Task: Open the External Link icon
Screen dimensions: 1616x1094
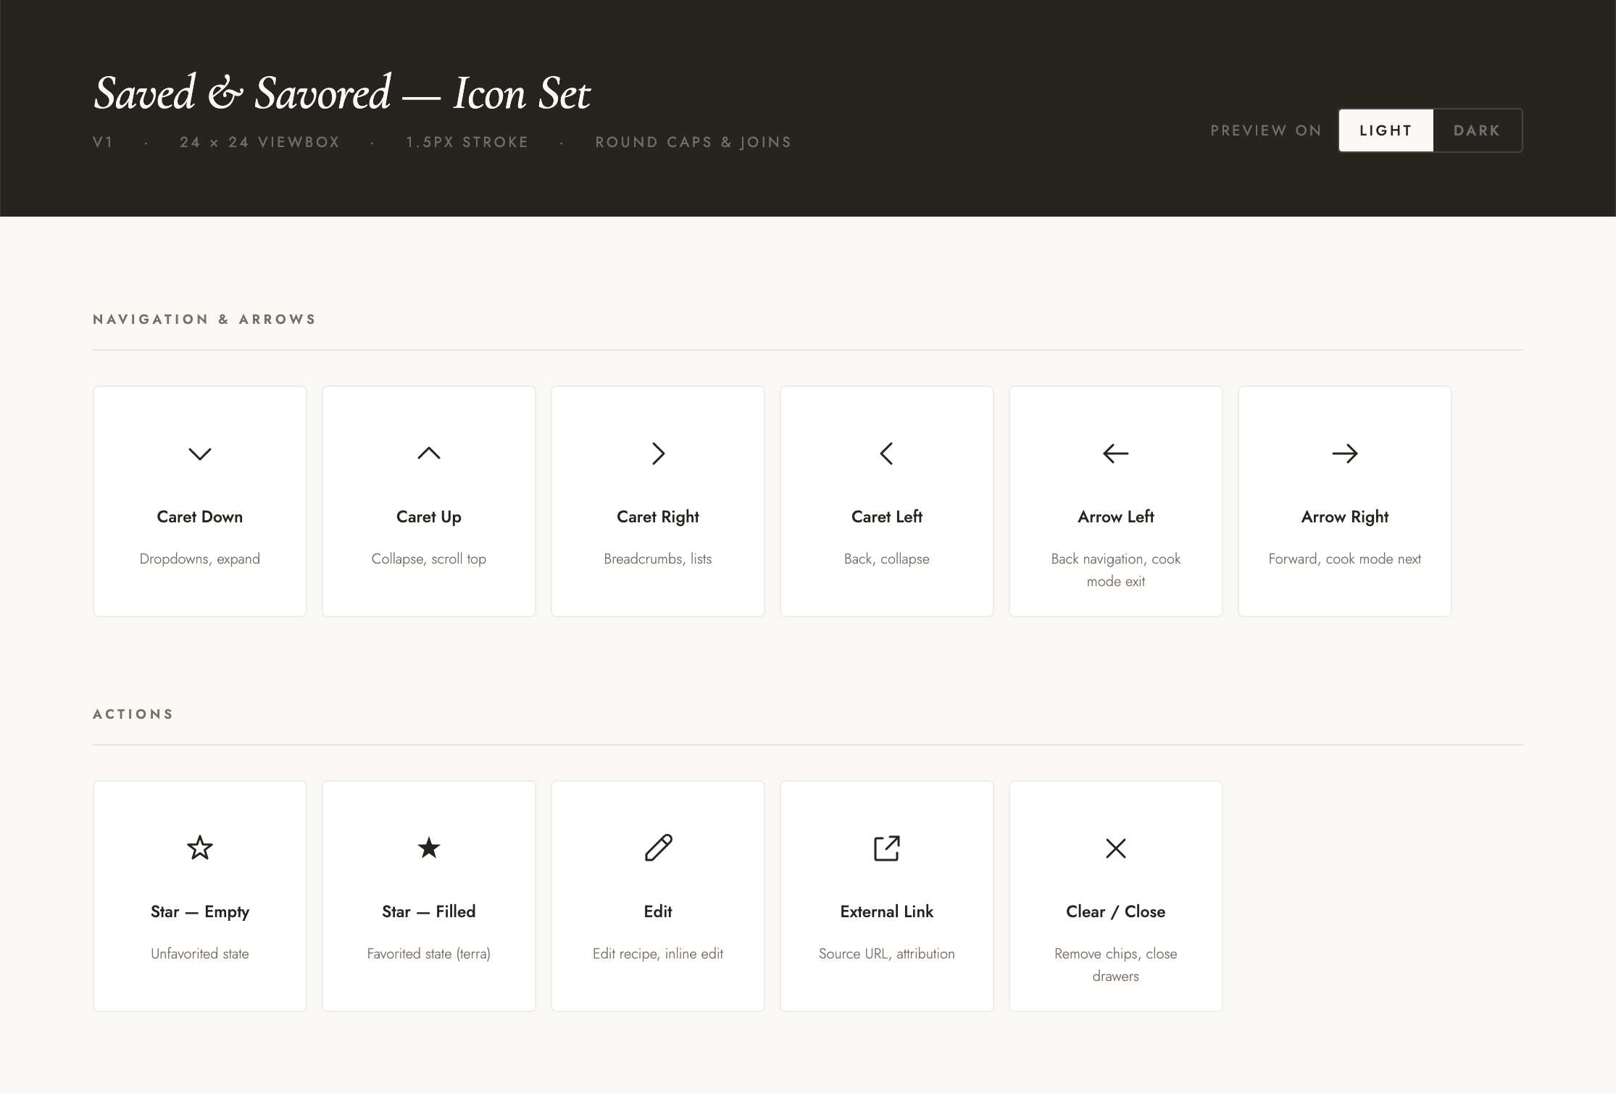Action: coord(887,848)
